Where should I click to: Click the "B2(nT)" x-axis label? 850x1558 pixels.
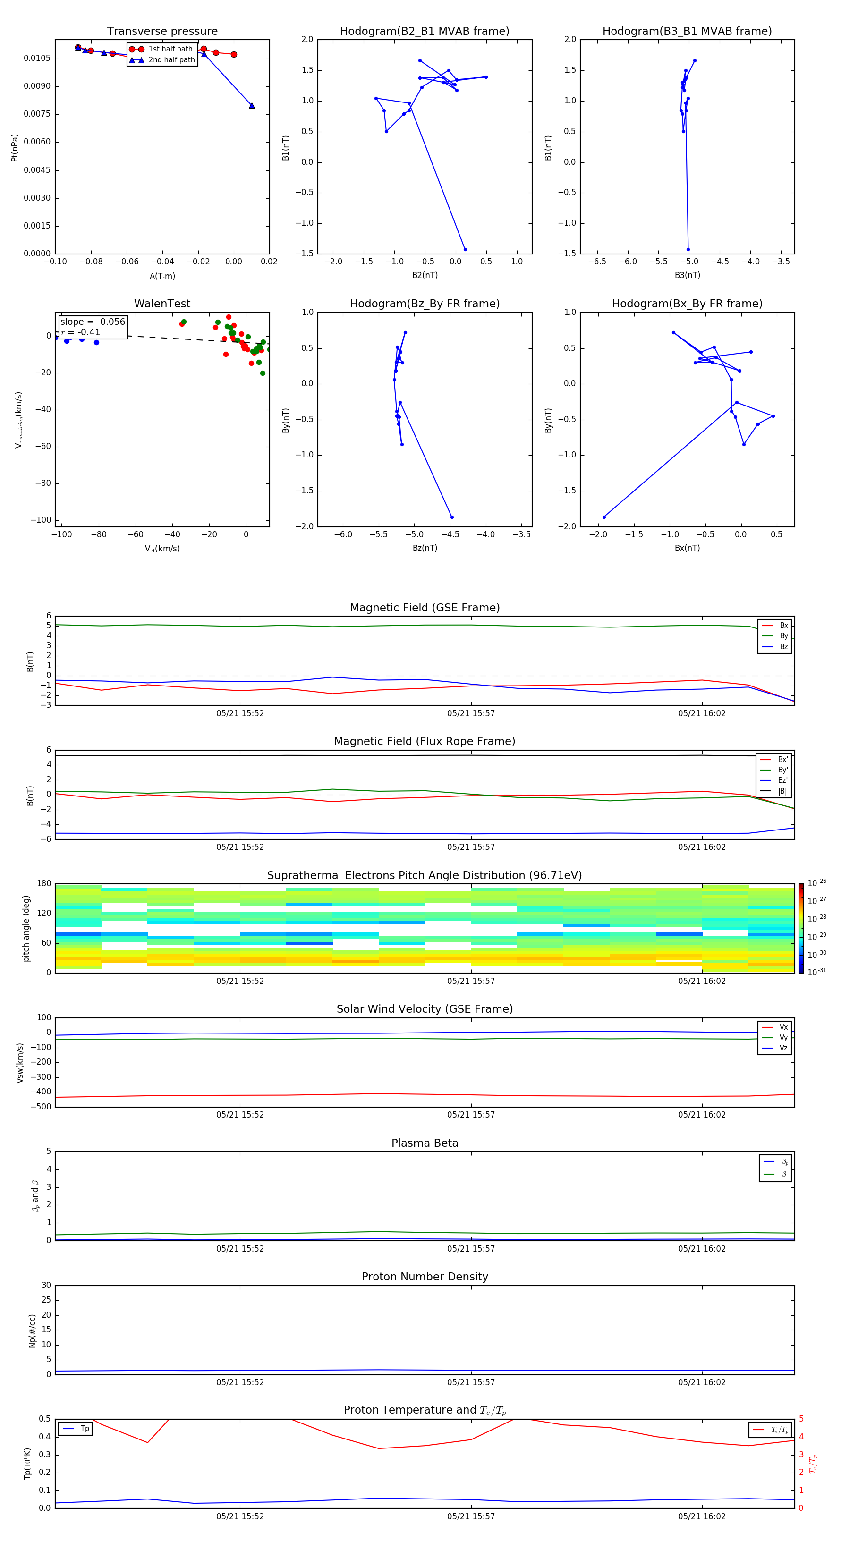(x=425, y=275)
